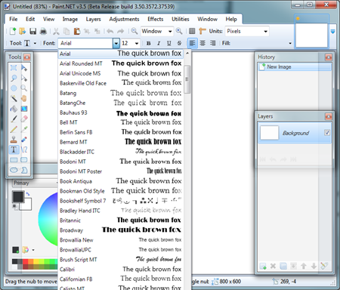Choose Bauhaus 93 from font list
The width and height of the screenshot is (340, 290).
(121, 113)
